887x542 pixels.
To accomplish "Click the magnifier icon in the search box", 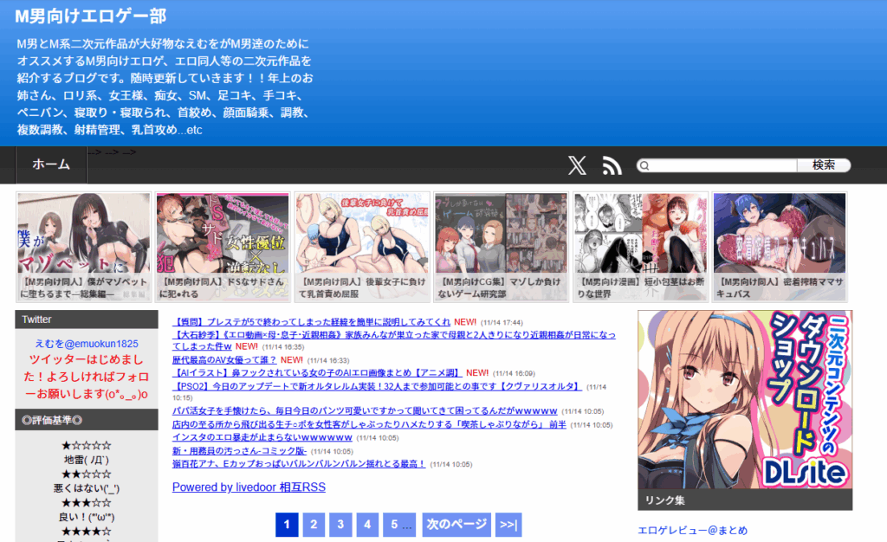I will click(x=644, y=165).
